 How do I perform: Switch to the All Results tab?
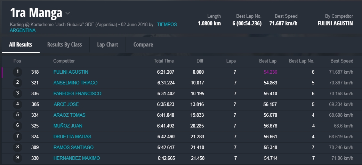[x=21, y=45]
